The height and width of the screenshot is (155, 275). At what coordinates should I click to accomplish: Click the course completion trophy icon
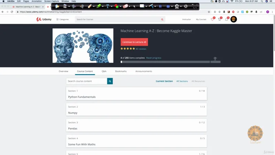pos(215,58)
